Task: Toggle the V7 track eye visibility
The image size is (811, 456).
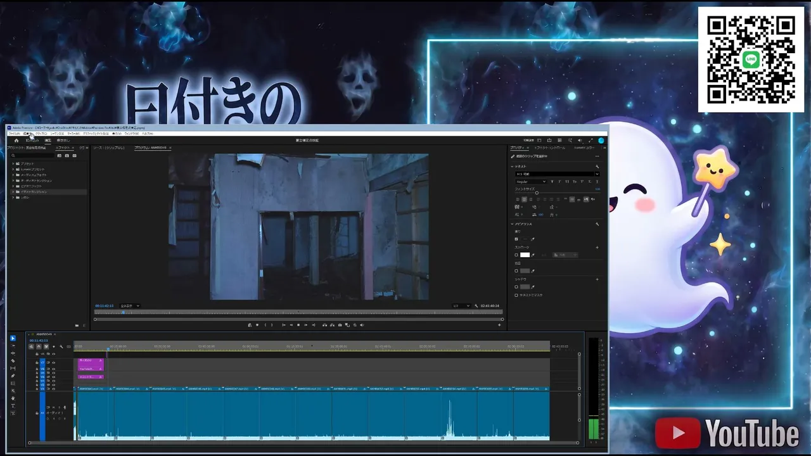Action: 53,362
